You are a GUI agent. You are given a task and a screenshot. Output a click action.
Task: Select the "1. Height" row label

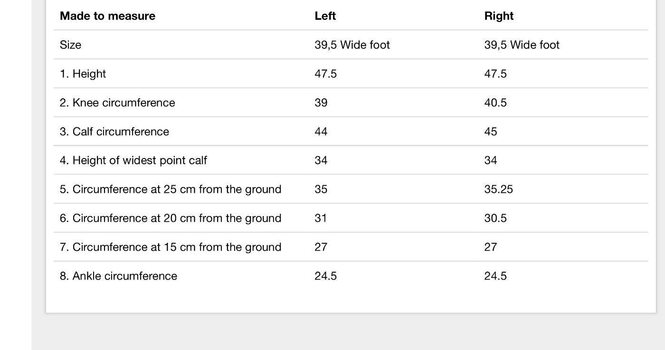(83, 74)
